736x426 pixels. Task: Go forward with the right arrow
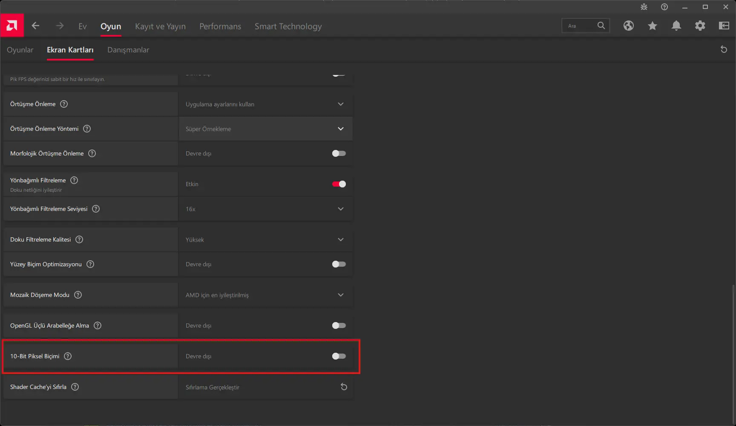tap(60, 26)
